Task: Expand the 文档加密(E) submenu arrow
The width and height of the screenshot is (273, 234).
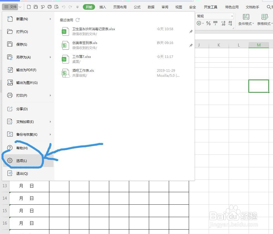Action: click(50, 122)
